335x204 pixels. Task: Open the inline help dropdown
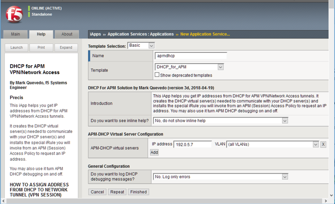221,121
